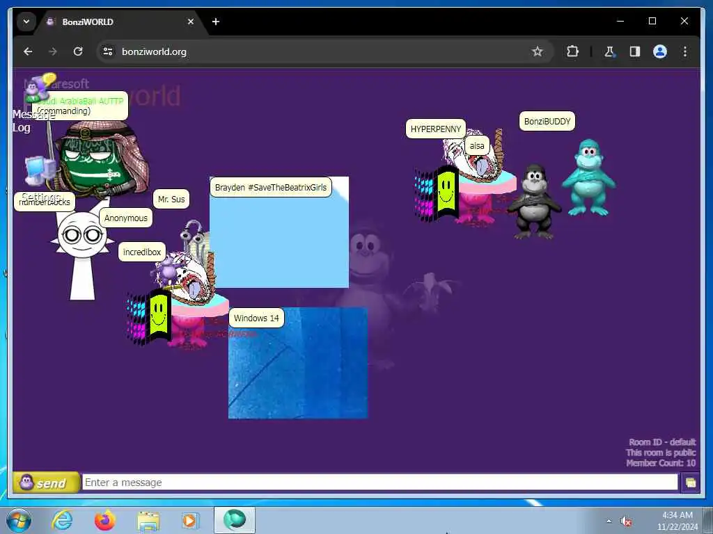713x534 pixels.
Task: Reload the bonziworld.org page
Action: coord(78,51)
